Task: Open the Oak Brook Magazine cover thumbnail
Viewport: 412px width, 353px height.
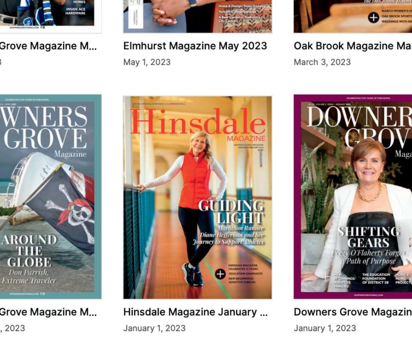Action: coord(353,16)
